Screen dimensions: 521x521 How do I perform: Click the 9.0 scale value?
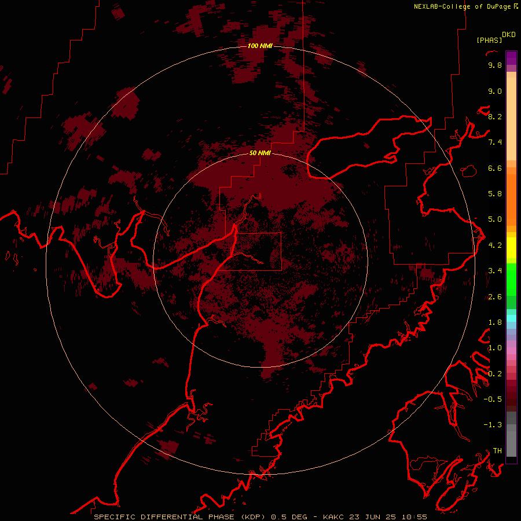tap(495, 91)
